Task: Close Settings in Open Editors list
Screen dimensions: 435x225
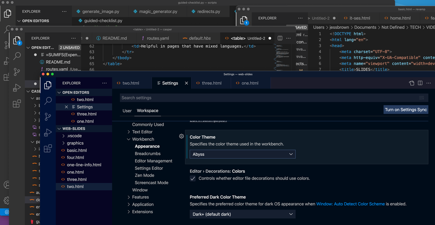Action: [x=66, y=107]
